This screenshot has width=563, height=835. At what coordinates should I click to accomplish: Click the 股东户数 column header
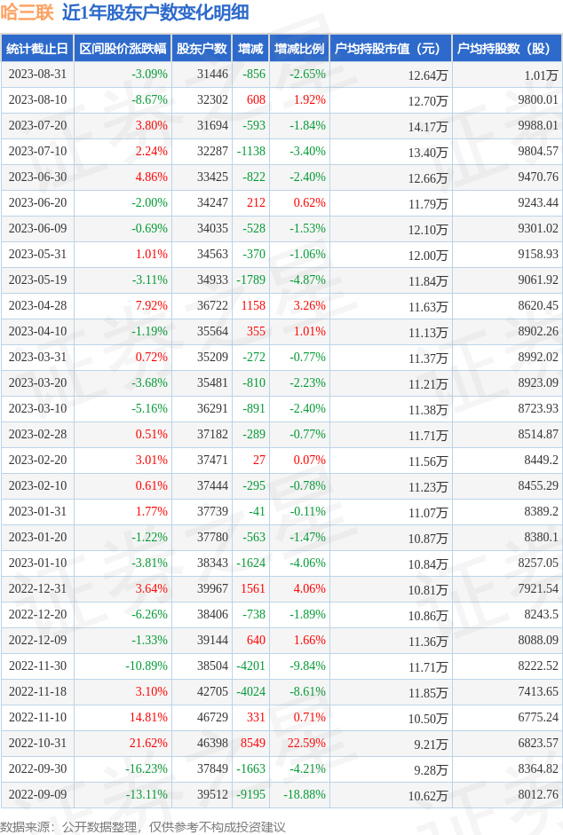pyautogui.click(x=202, y=49)
